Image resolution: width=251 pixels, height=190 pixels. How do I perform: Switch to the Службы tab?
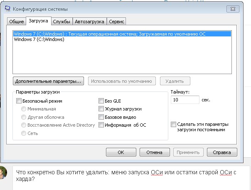pos(62,22)
